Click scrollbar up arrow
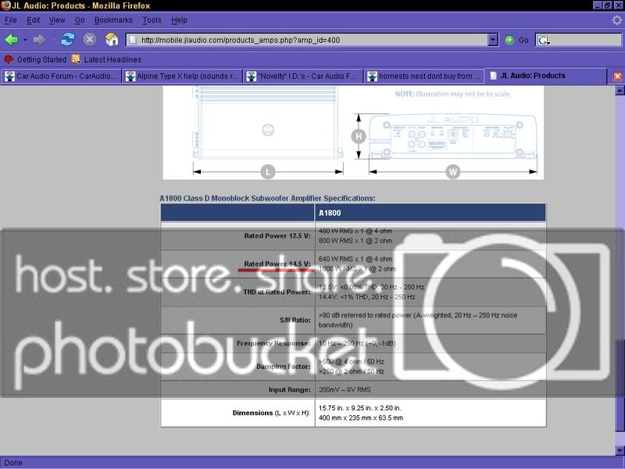 pos(620,91)
